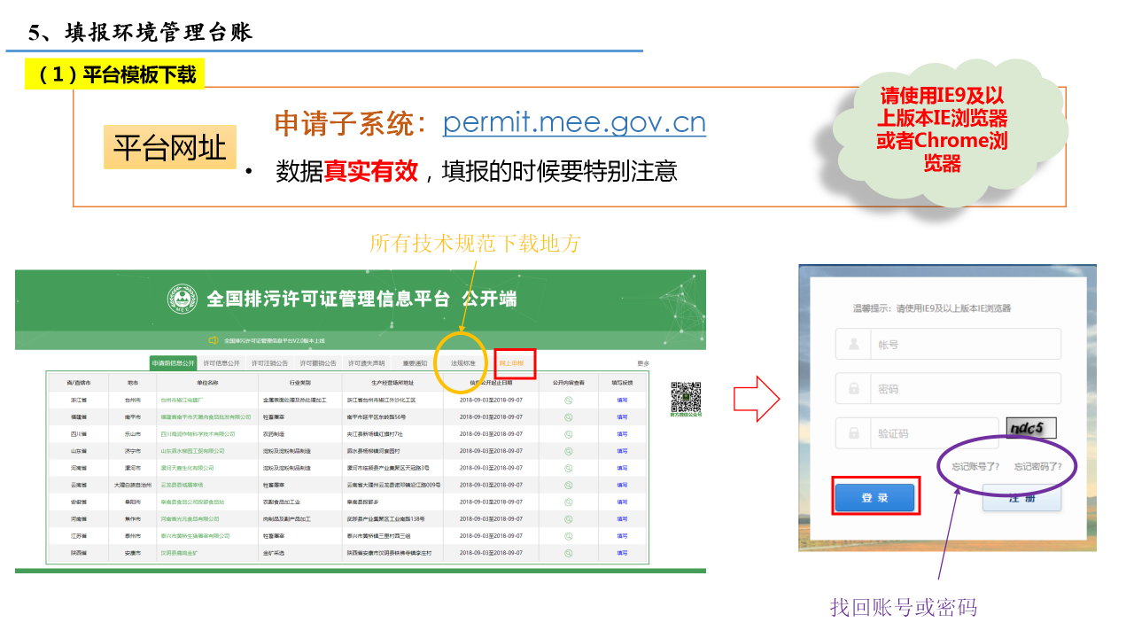Click the 忘记账号了? link
This screenshot has width=1134, height=638.
(975, 466)
